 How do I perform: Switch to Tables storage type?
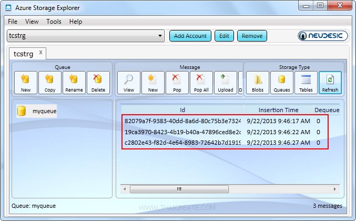(306, 83)
